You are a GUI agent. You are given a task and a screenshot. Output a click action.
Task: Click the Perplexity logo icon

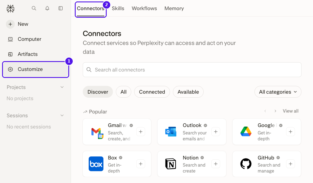coord(10,8)
